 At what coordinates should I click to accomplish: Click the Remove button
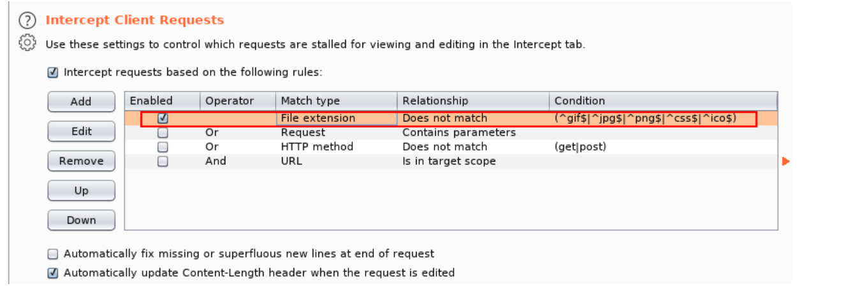pyautogui.click(x=81, y=161)
